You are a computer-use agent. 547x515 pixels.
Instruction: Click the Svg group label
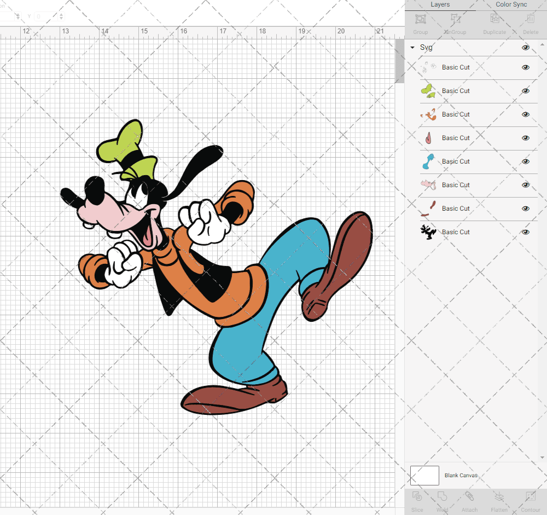pos(426,48)
